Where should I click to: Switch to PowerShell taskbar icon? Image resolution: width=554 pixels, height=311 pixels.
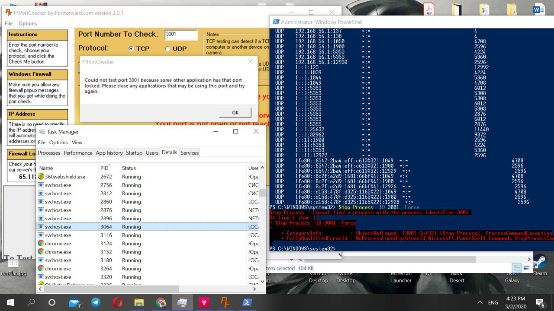click(247, 302)
